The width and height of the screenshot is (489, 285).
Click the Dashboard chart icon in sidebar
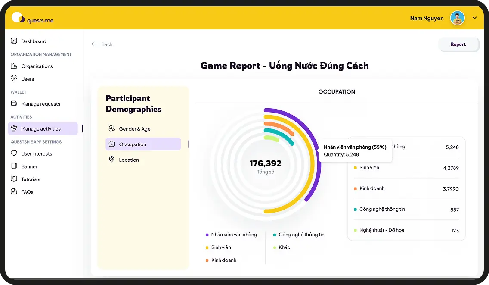pos(14,41)
